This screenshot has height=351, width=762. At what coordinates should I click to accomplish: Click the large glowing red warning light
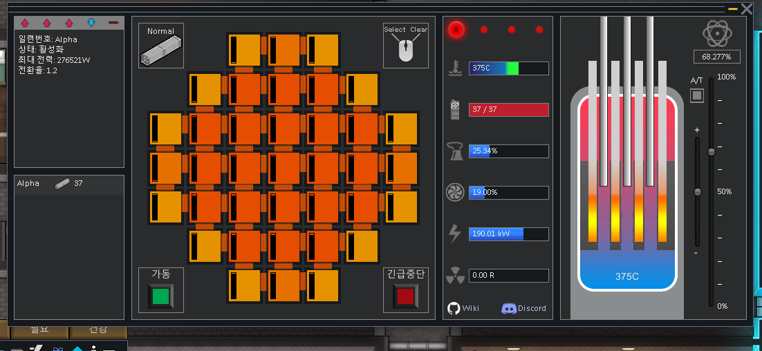pos(456,30)
